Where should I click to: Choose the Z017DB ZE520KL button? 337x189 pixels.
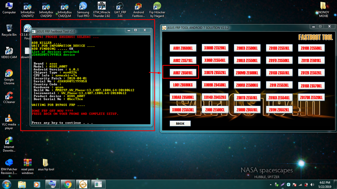pyautogui.click(x=311, y=98)
